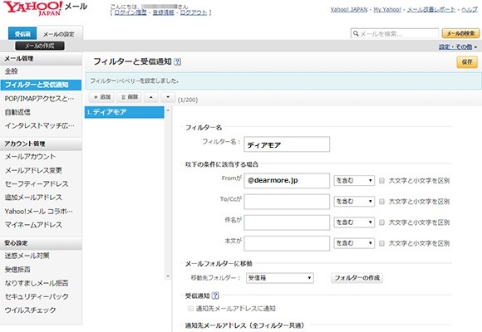Image resolution: width=482 pixels, height=332 pixels.
Task: Toggle case-sensitive checkbox for 件名が row
Action: coord(381,222)
